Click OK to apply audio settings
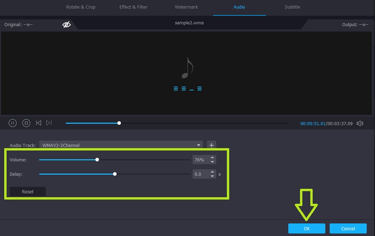This screenshot has width=375, height=236. point(307,229)
